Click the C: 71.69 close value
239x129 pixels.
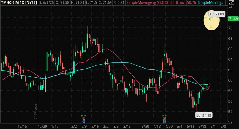105,2
